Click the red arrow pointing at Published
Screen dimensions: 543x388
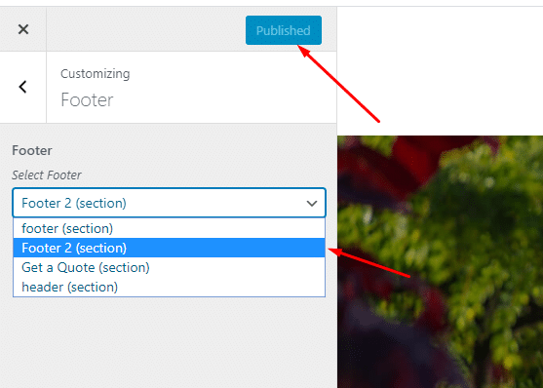[x=338, y=84]
